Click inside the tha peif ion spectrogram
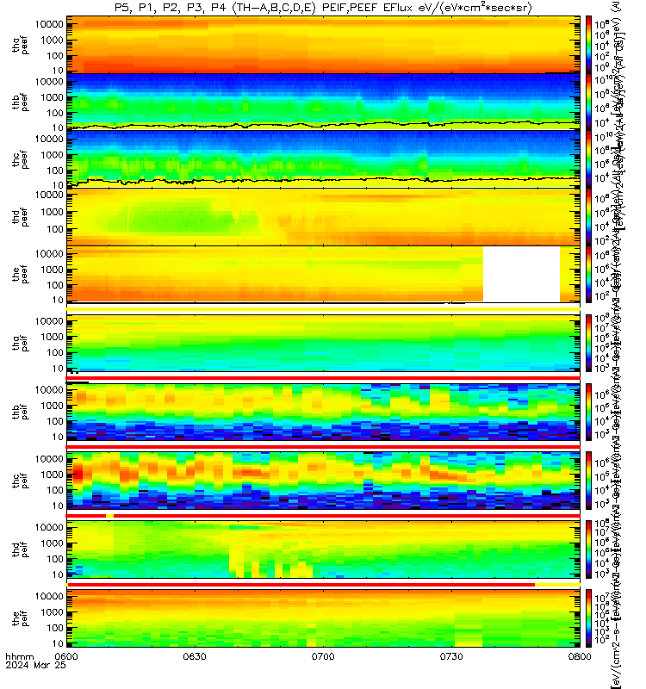The image size is (646, 689). 323,343
